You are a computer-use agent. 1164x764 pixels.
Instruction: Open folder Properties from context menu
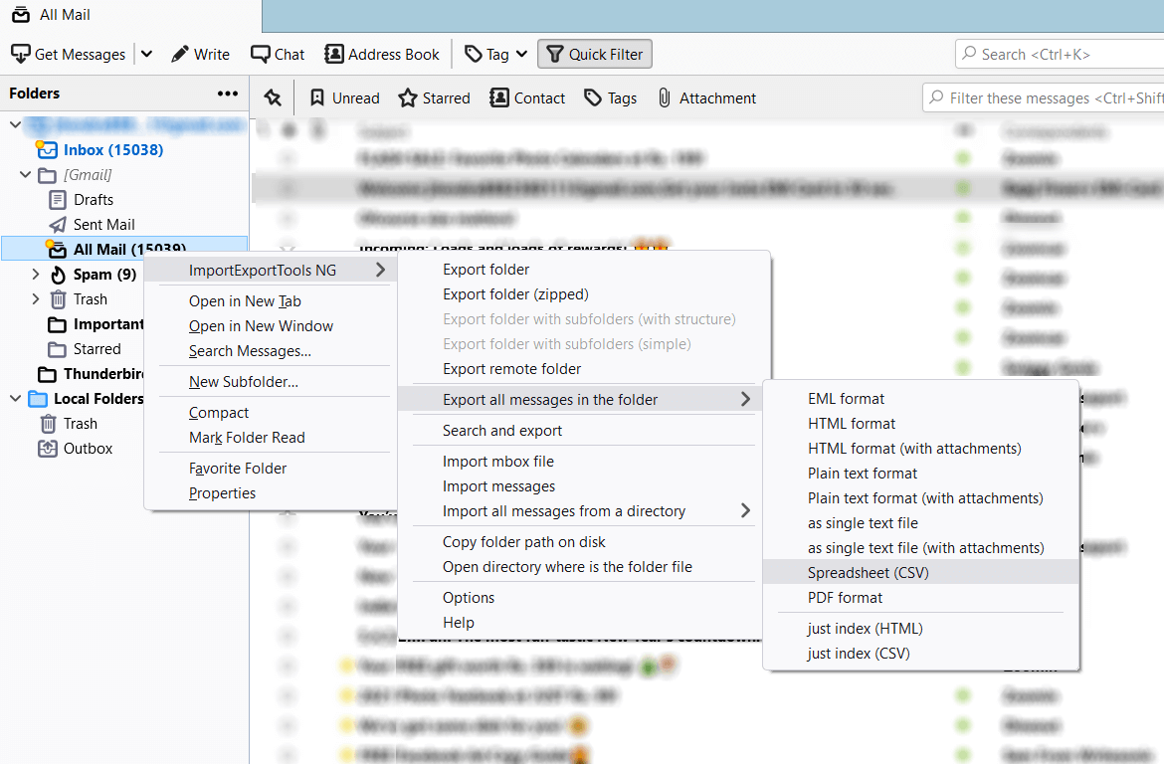coord(222,492)
